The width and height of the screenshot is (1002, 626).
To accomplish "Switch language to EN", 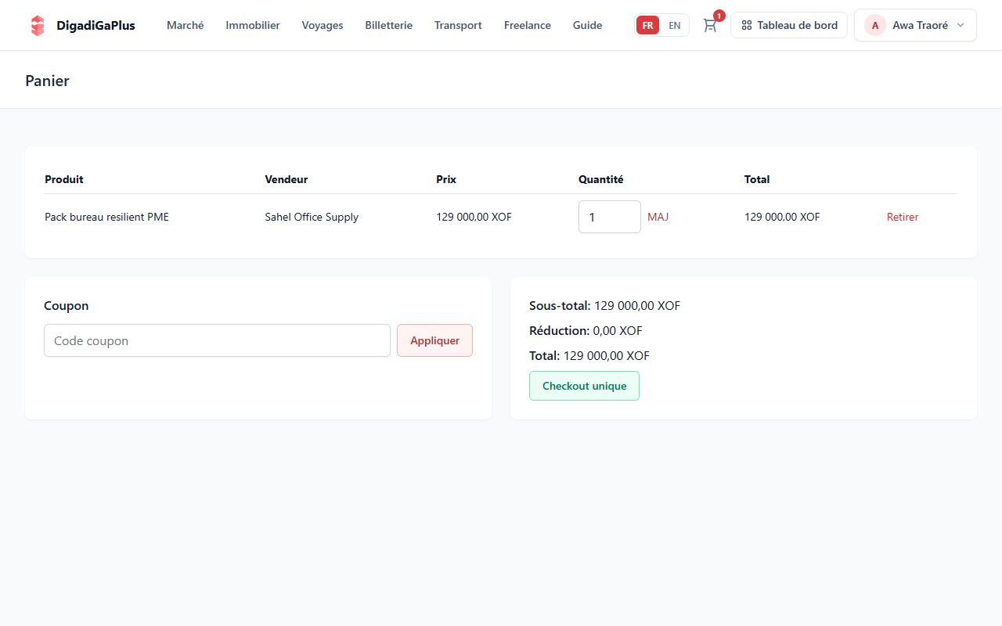I will [x=675, y=25].
